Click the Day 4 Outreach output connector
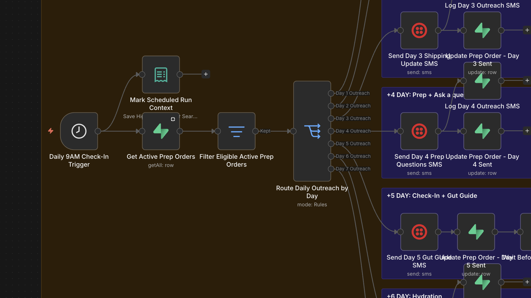Image resolution: width=531 pixels, height=298 pixels. [331, 131]
